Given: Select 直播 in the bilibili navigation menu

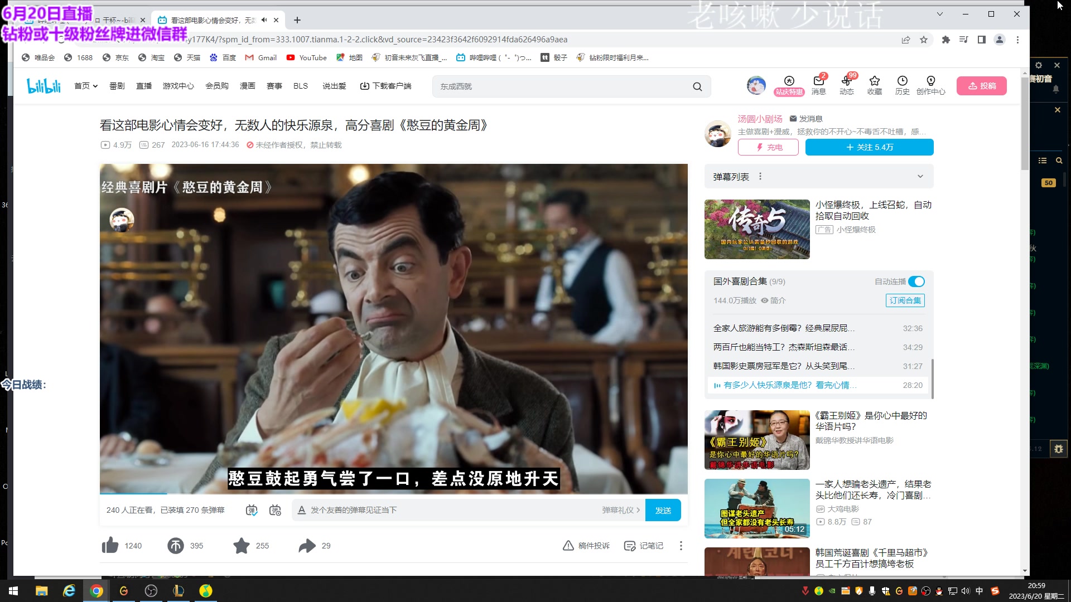Looking at the screenshot, I should coord(144,86).
